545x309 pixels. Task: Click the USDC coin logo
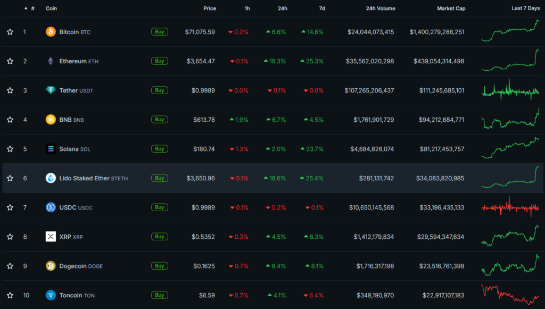[x=51, y=207]
